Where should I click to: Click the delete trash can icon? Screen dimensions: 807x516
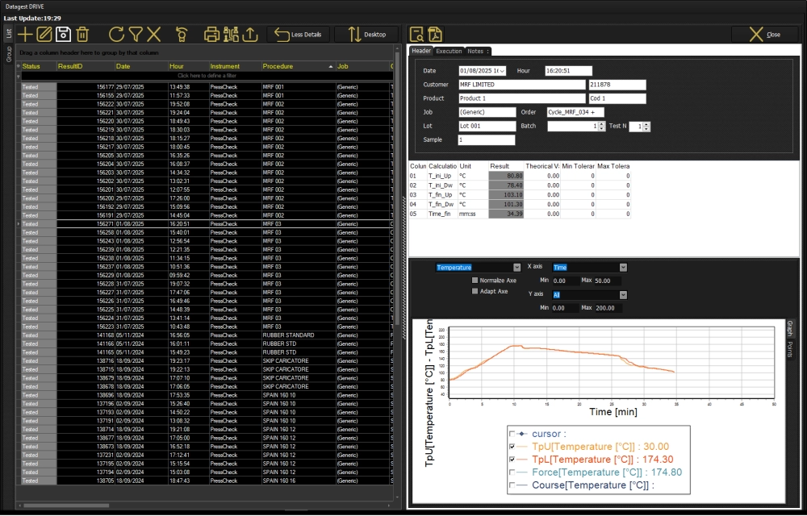(82, 34)
